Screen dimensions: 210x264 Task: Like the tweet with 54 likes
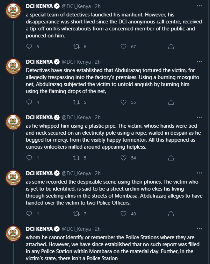click(x=123, y=158)
